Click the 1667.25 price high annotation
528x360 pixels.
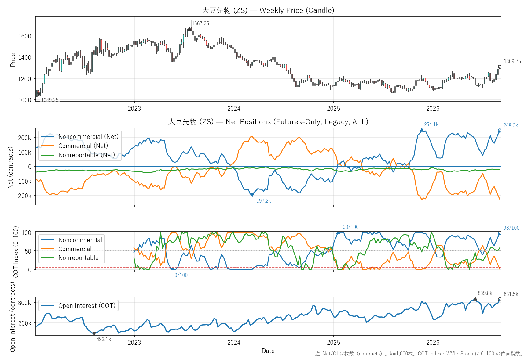tap(200, 23)
